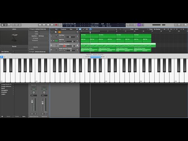Start recording with the Record button
188x141 pixels.
(x=56, y=25)
